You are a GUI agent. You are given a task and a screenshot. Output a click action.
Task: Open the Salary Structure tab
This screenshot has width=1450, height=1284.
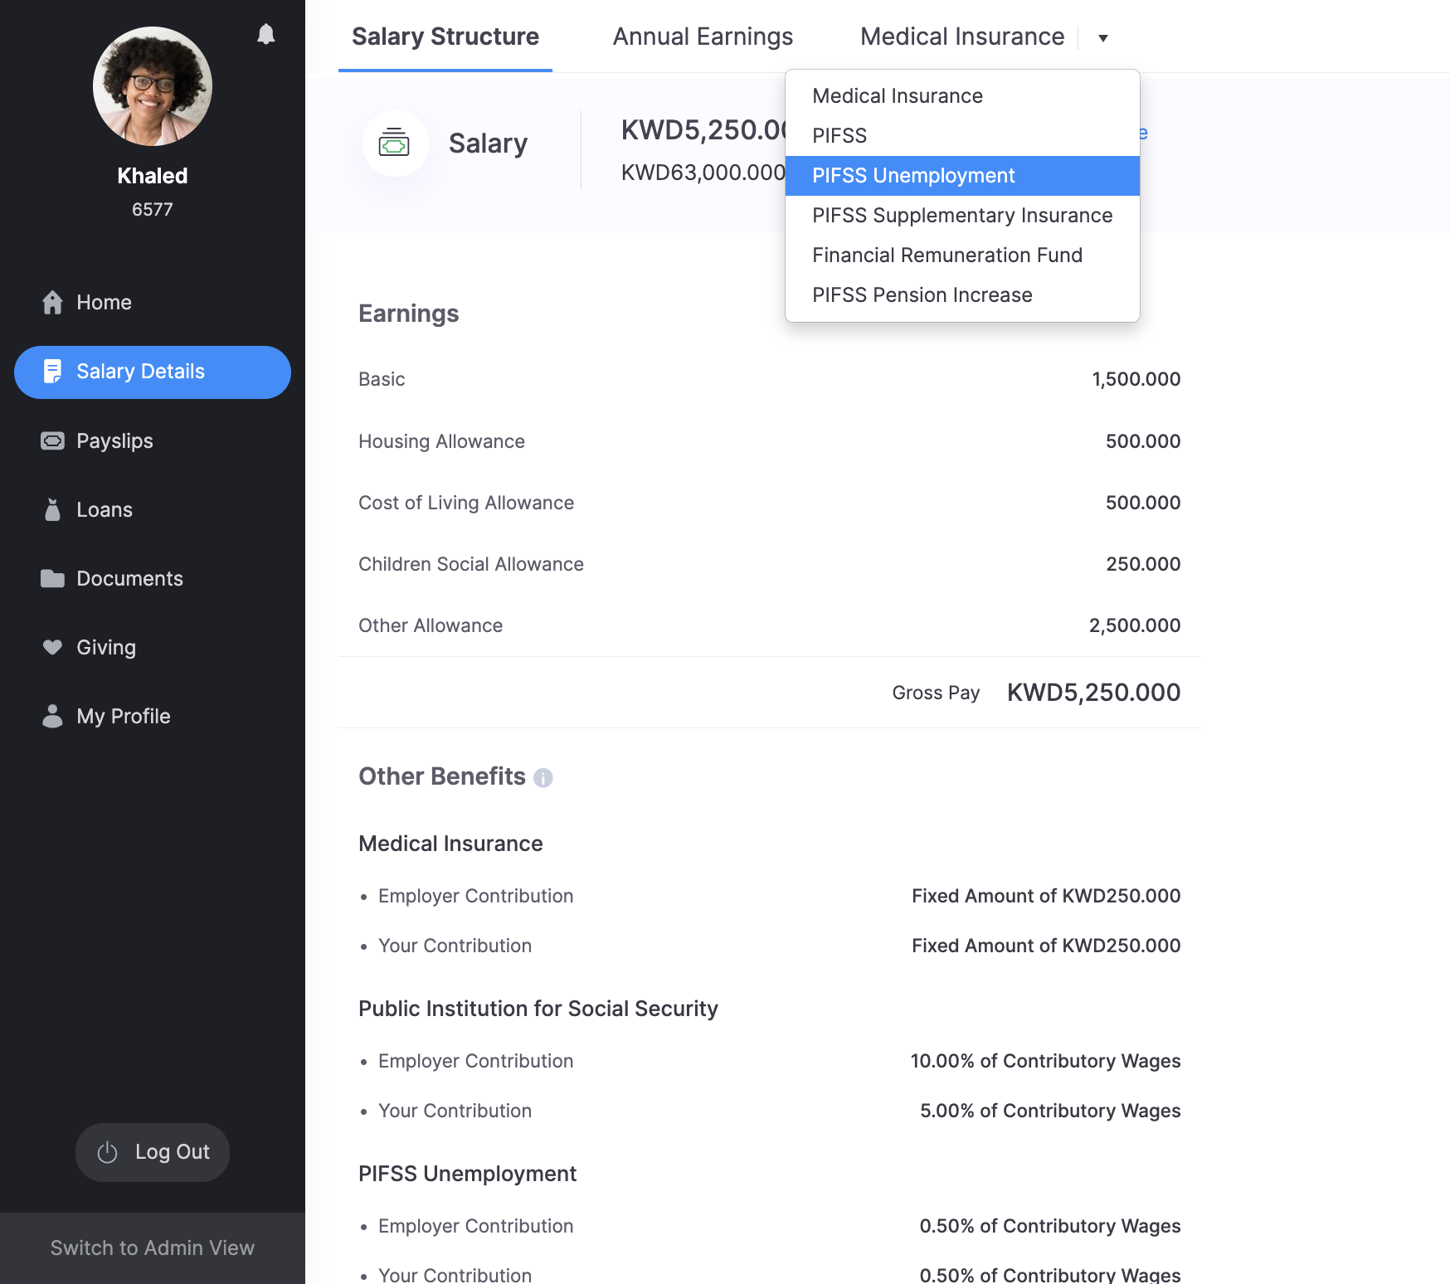click(445, 36)
